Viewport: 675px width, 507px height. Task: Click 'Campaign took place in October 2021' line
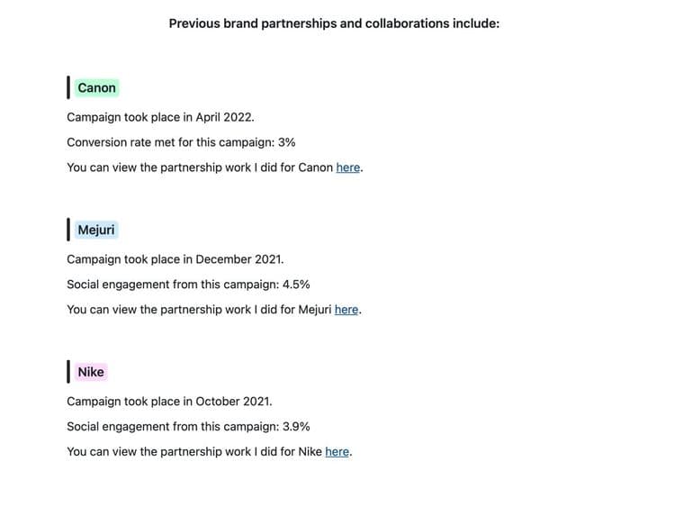point(169,402)
